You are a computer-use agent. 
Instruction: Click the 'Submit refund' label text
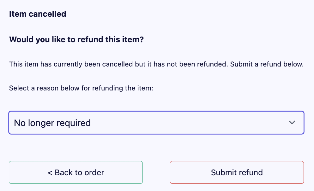(237, 173)
